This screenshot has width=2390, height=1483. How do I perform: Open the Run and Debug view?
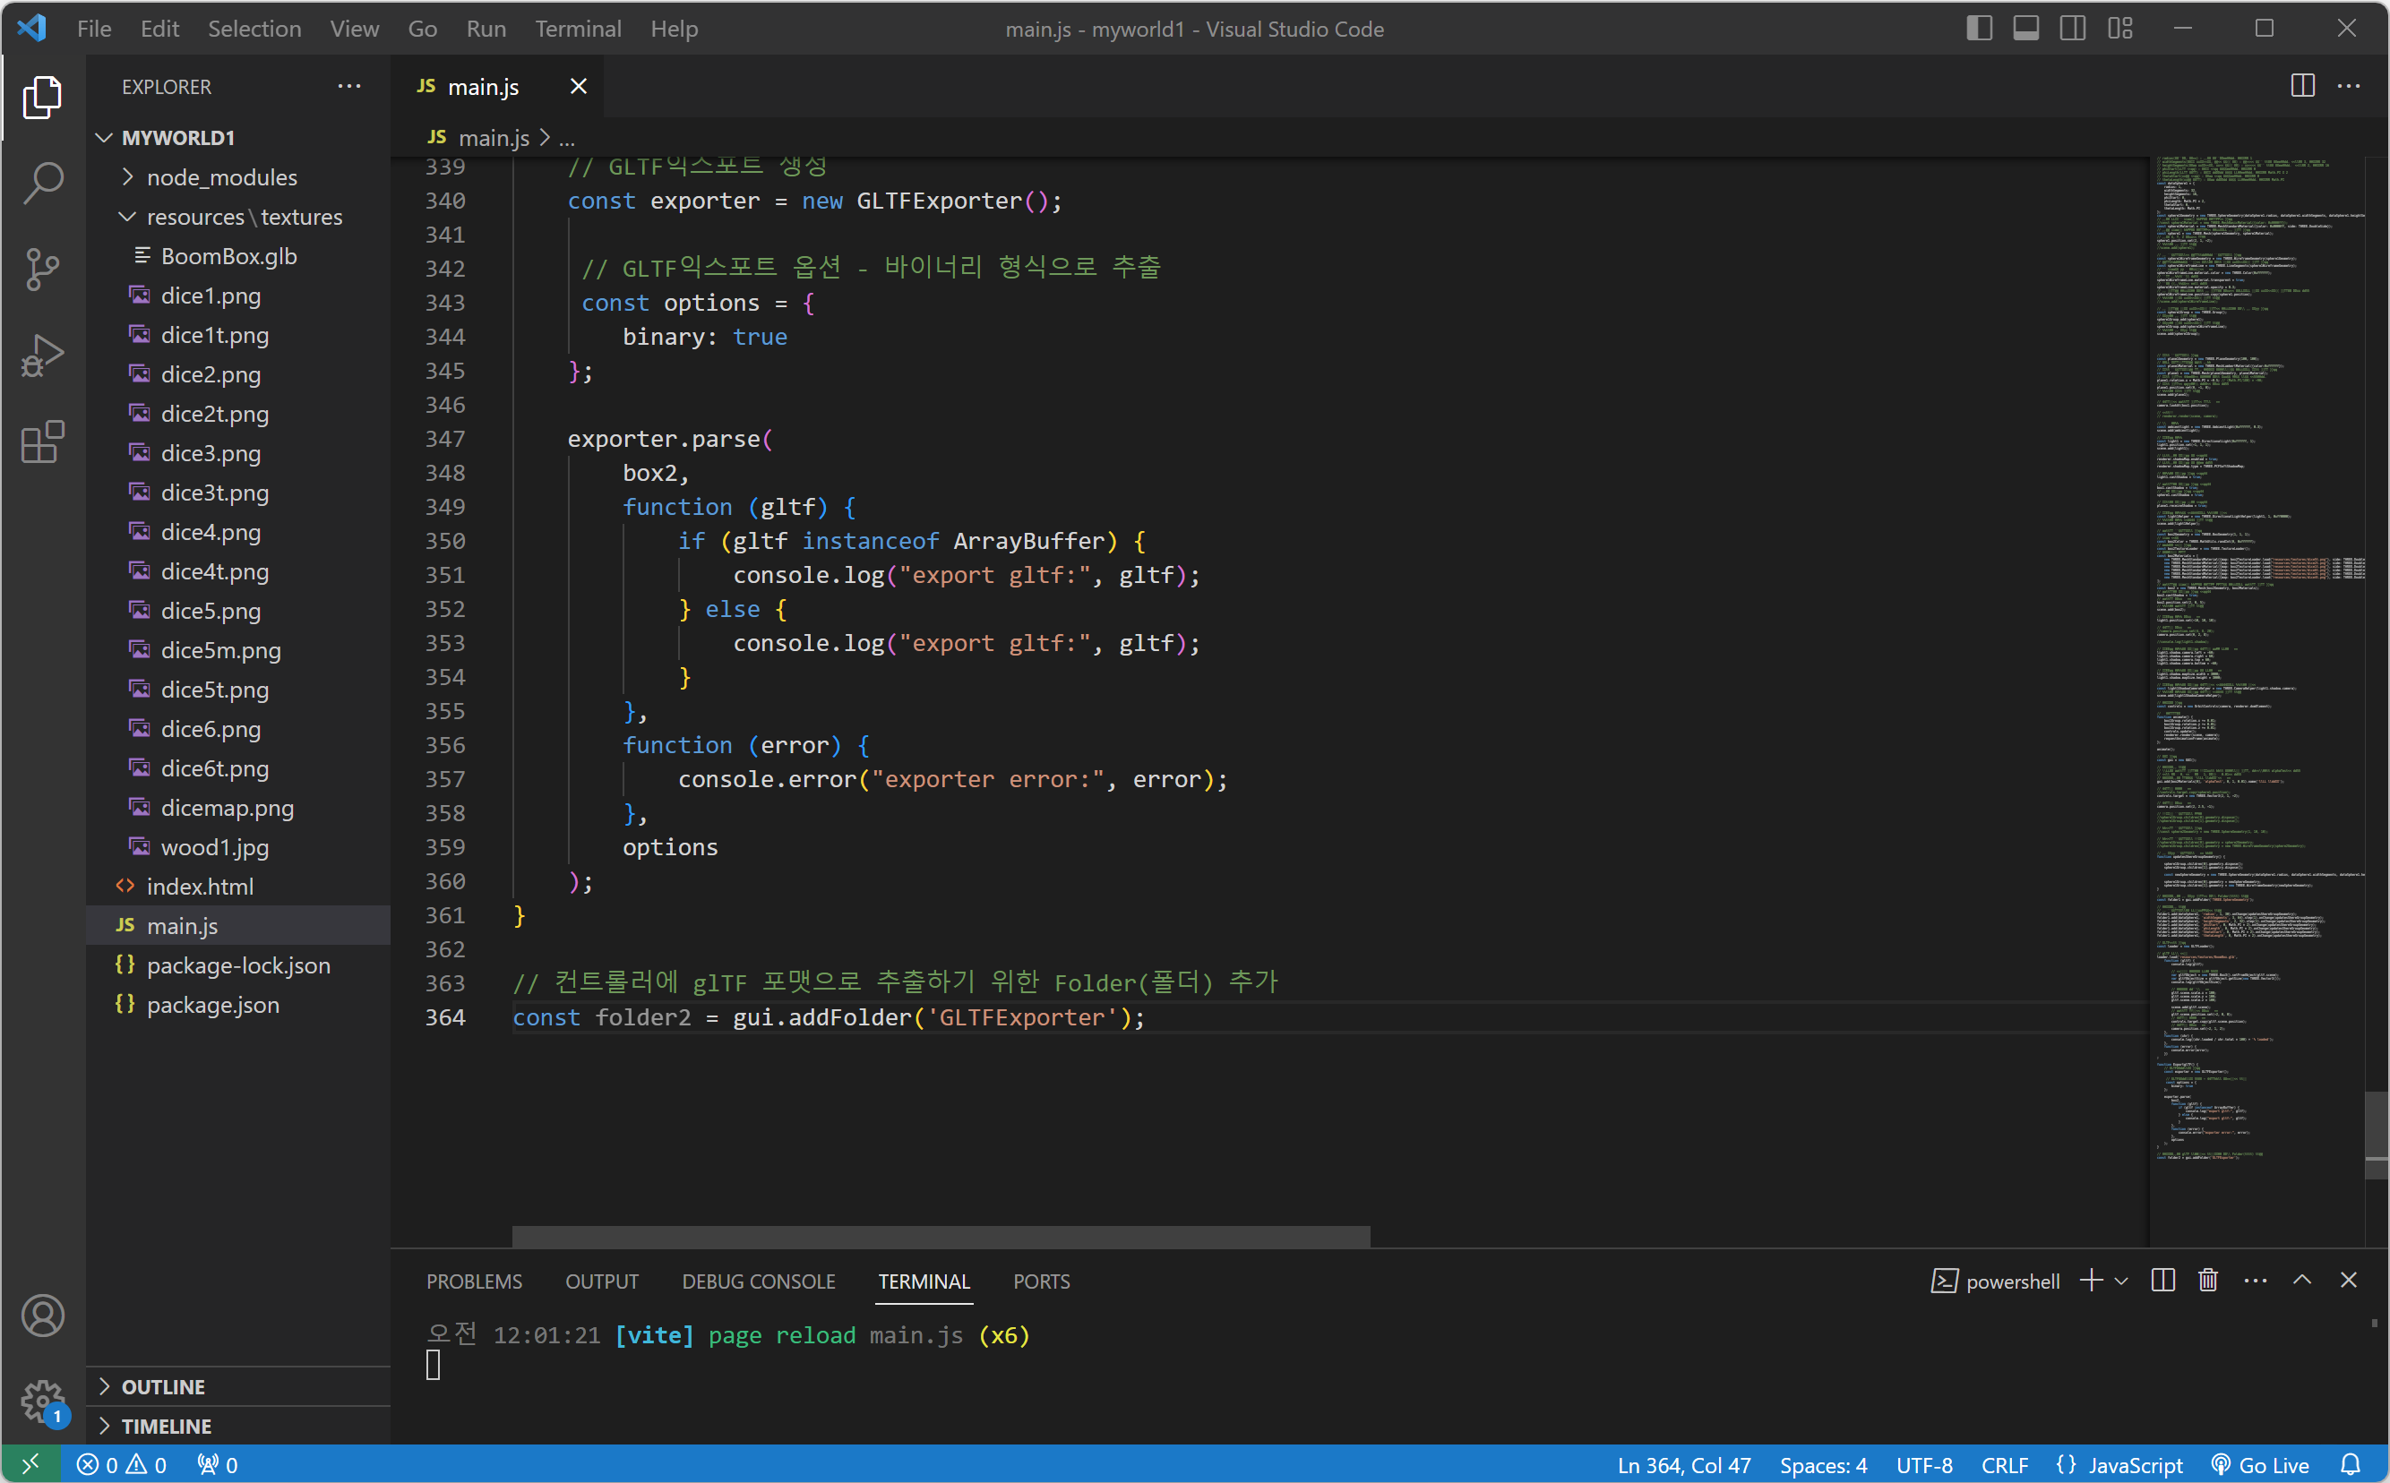(x=42, y=355)
